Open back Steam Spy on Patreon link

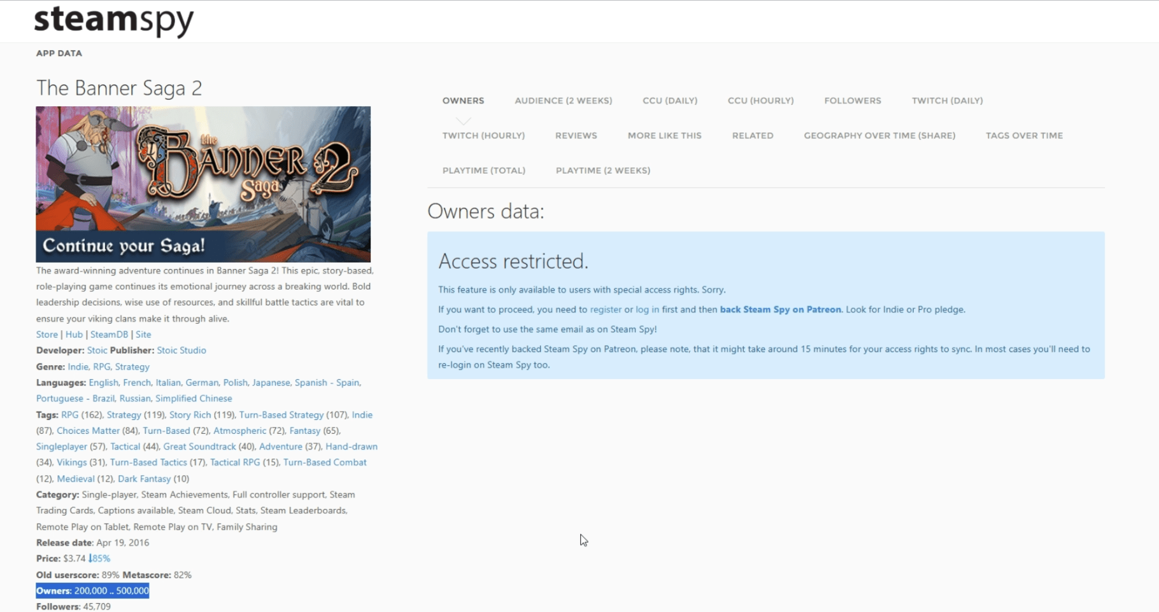point(780,310)
